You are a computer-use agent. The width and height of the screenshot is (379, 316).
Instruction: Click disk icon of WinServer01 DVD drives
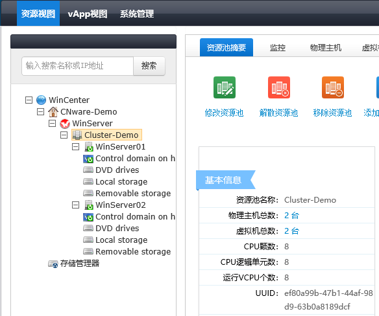[88, 170]
